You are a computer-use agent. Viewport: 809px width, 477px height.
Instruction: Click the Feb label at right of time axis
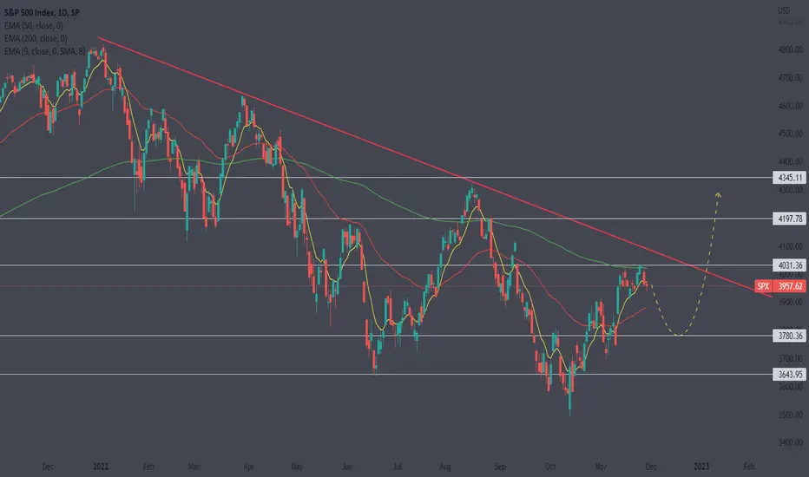[748, 467]
